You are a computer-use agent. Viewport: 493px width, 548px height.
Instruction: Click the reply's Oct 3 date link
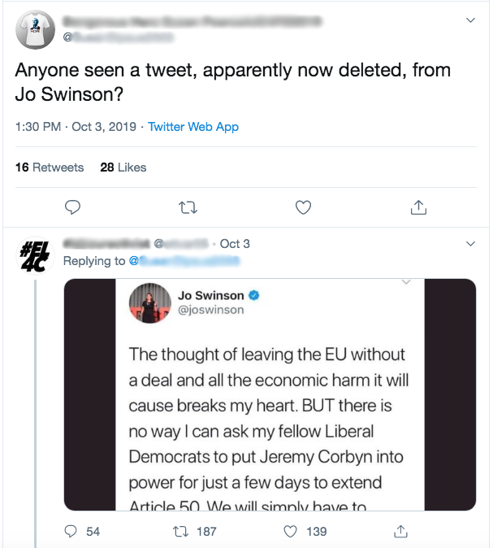coord(235,243)
